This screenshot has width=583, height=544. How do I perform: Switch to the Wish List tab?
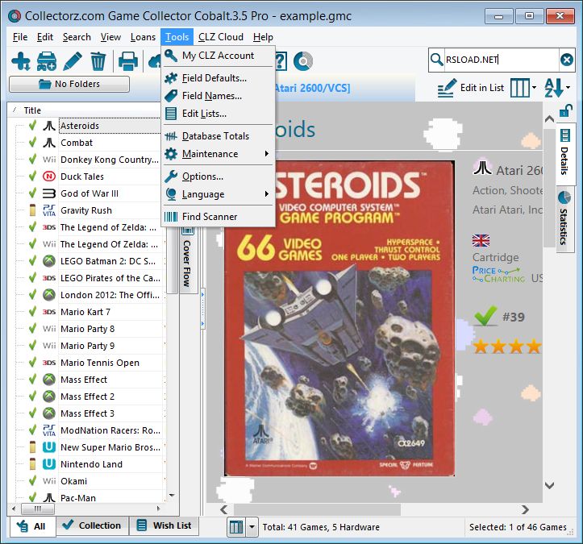pos(164,525)
